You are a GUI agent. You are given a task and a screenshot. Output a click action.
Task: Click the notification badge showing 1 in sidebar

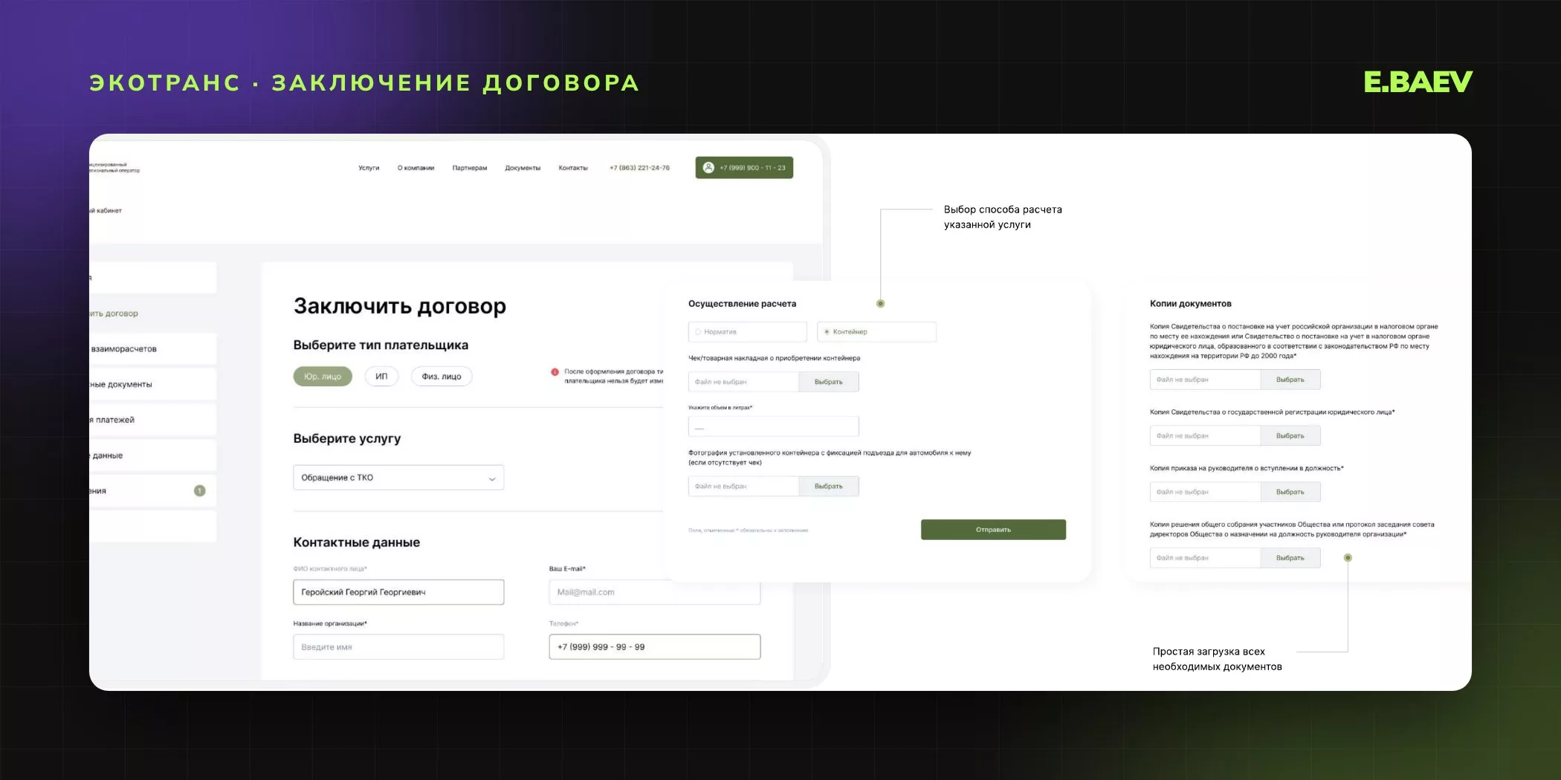pyautogui.click(x=199, y=491)
